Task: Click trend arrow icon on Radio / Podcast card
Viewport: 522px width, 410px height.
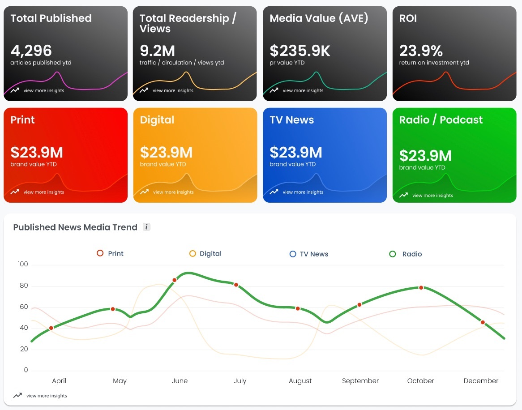Action: click(x=403, y=195)
